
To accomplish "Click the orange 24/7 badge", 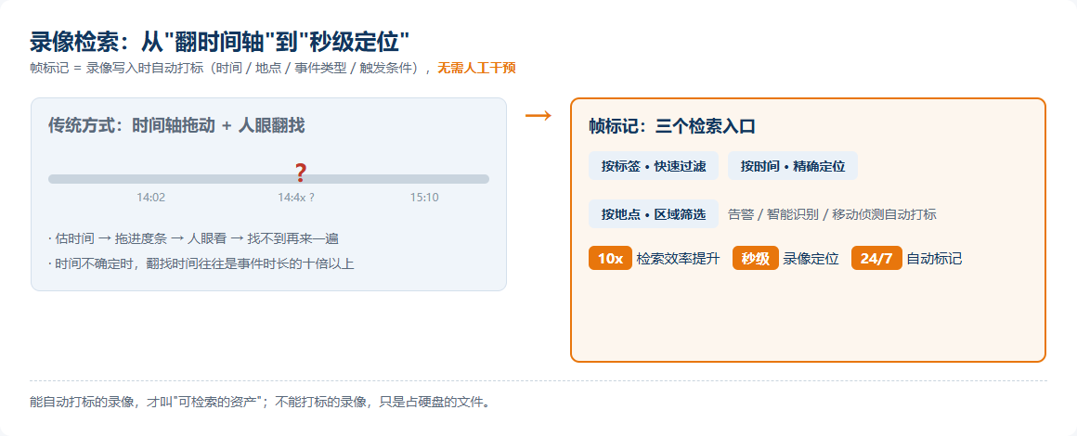I will click(876, 259).
